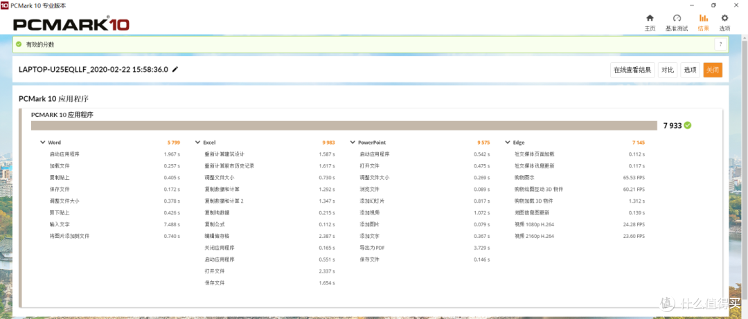Click the PCMARK 10 logo
Image resolution: width=748 pixels, height=319 pixels.
71,24
